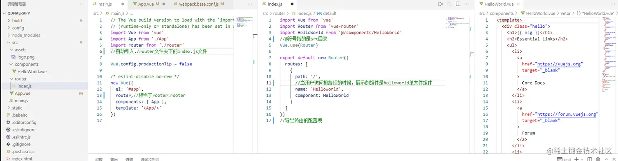
Task: Maximize the bottom panel with chevron up
Action: click(606, 159)
